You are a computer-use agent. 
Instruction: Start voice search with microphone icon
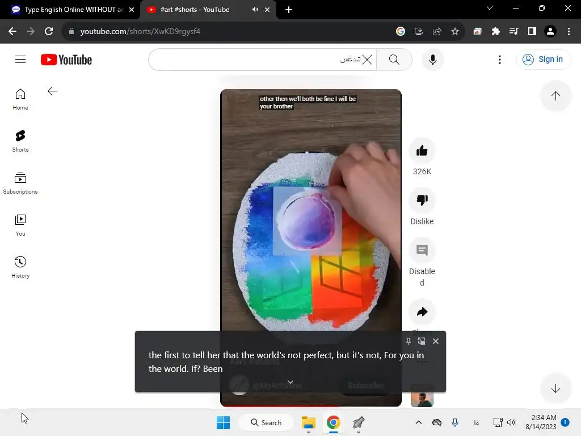[x=433, y=59]
